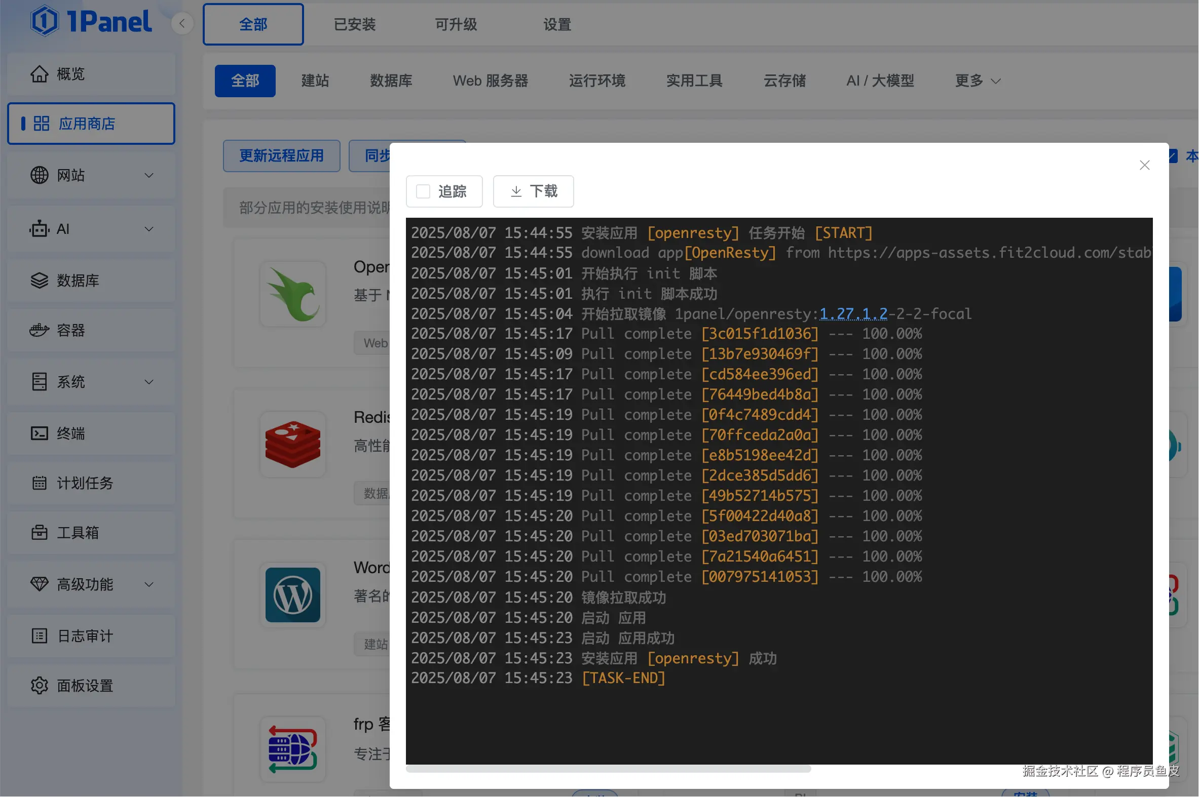Click the OpenResty bird app icon

[293, 294]
